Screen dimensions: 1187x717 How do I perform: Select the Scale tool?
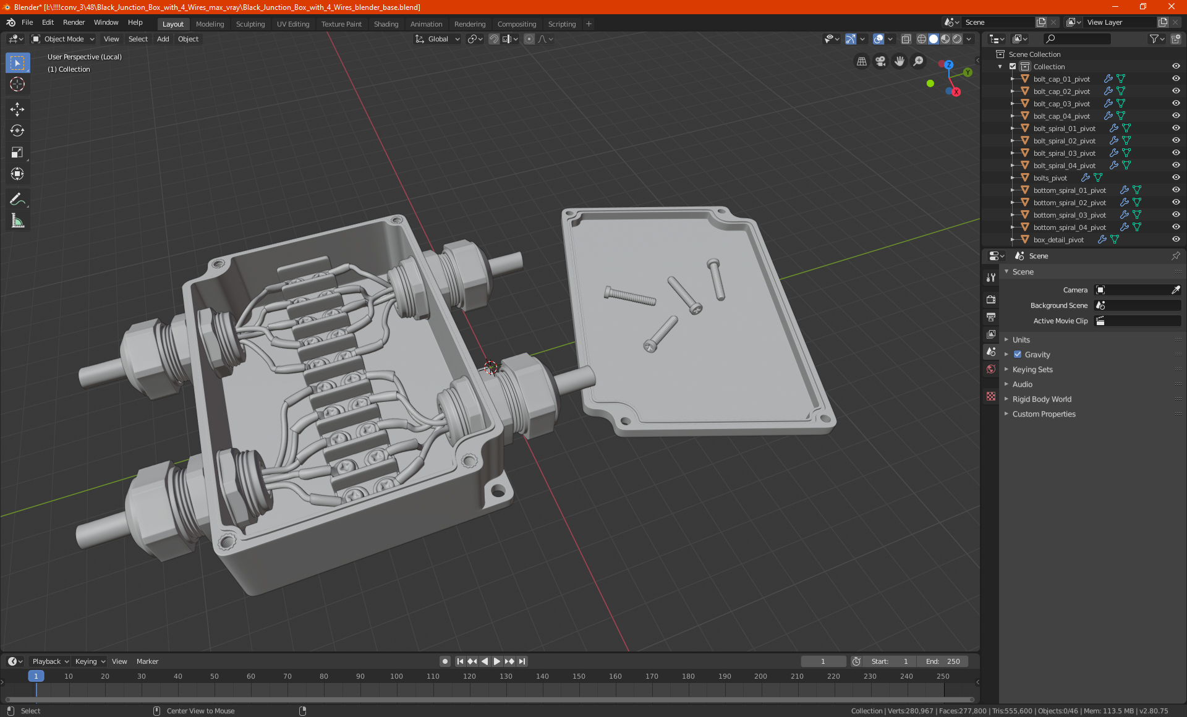(17, 153)
